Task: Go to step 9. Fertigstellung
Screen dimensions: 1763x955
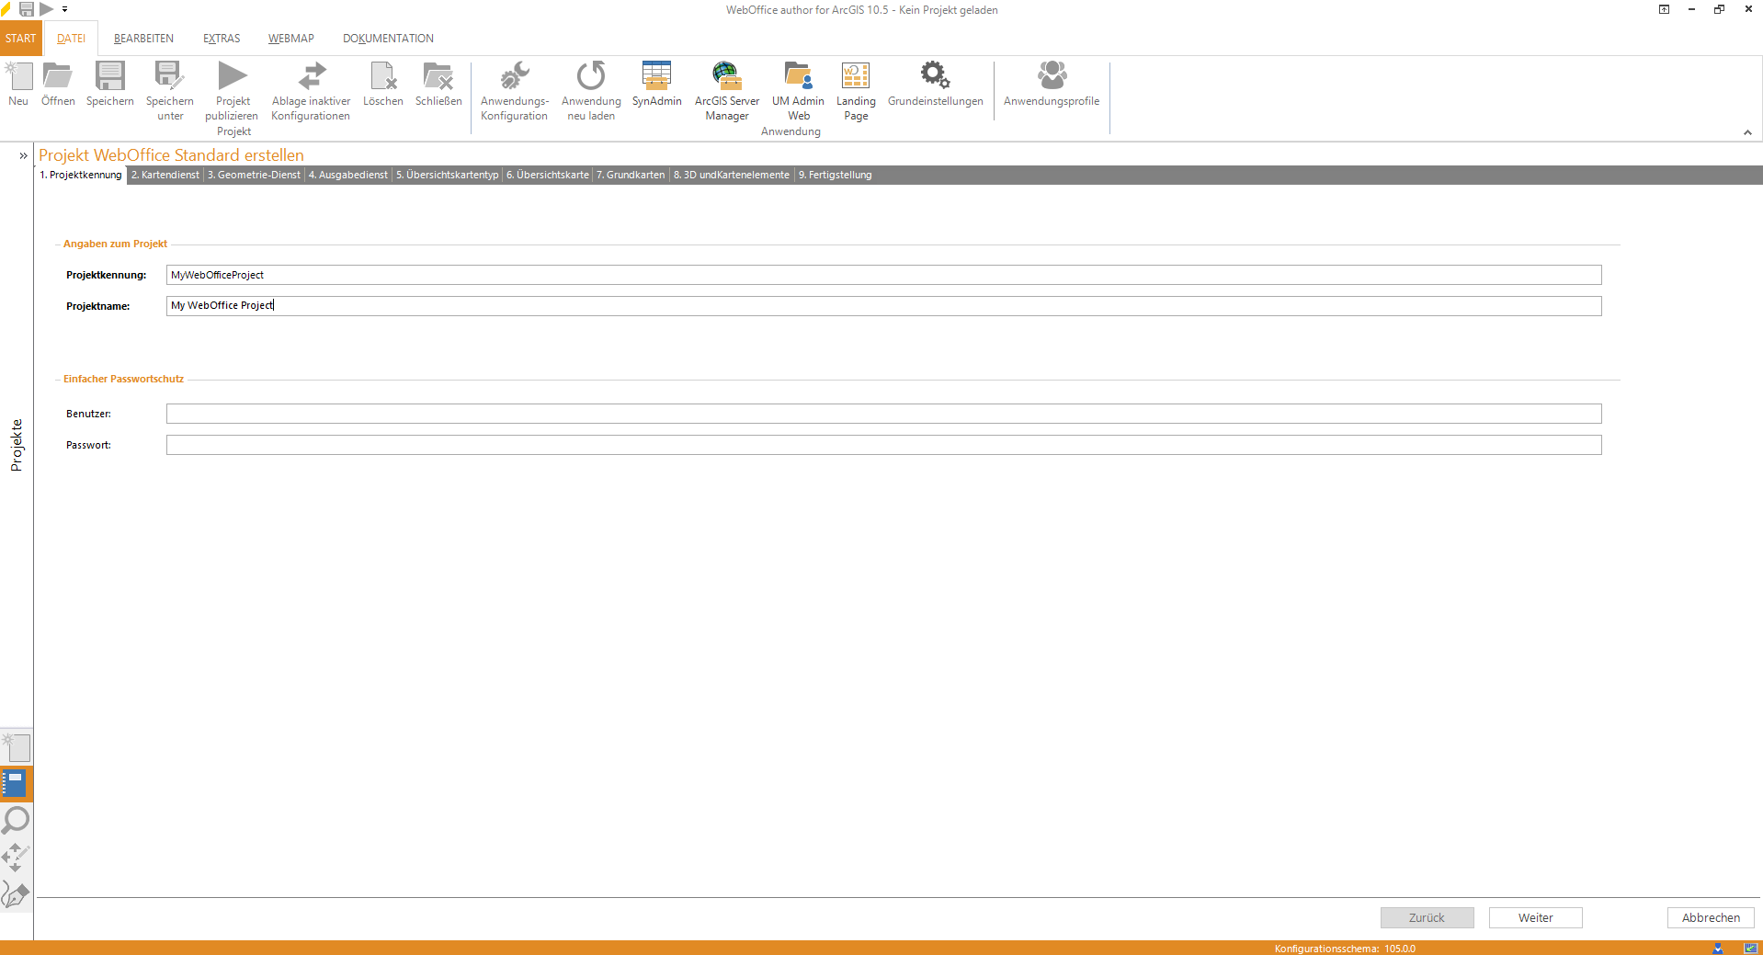Action: [x=836, y=175]
